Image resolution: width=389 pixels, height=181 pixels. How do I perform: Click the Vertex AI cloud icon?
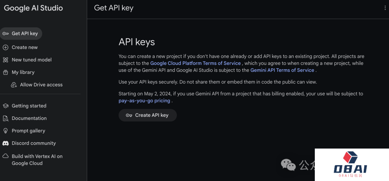pyautogui.click(x=5, y=156)
